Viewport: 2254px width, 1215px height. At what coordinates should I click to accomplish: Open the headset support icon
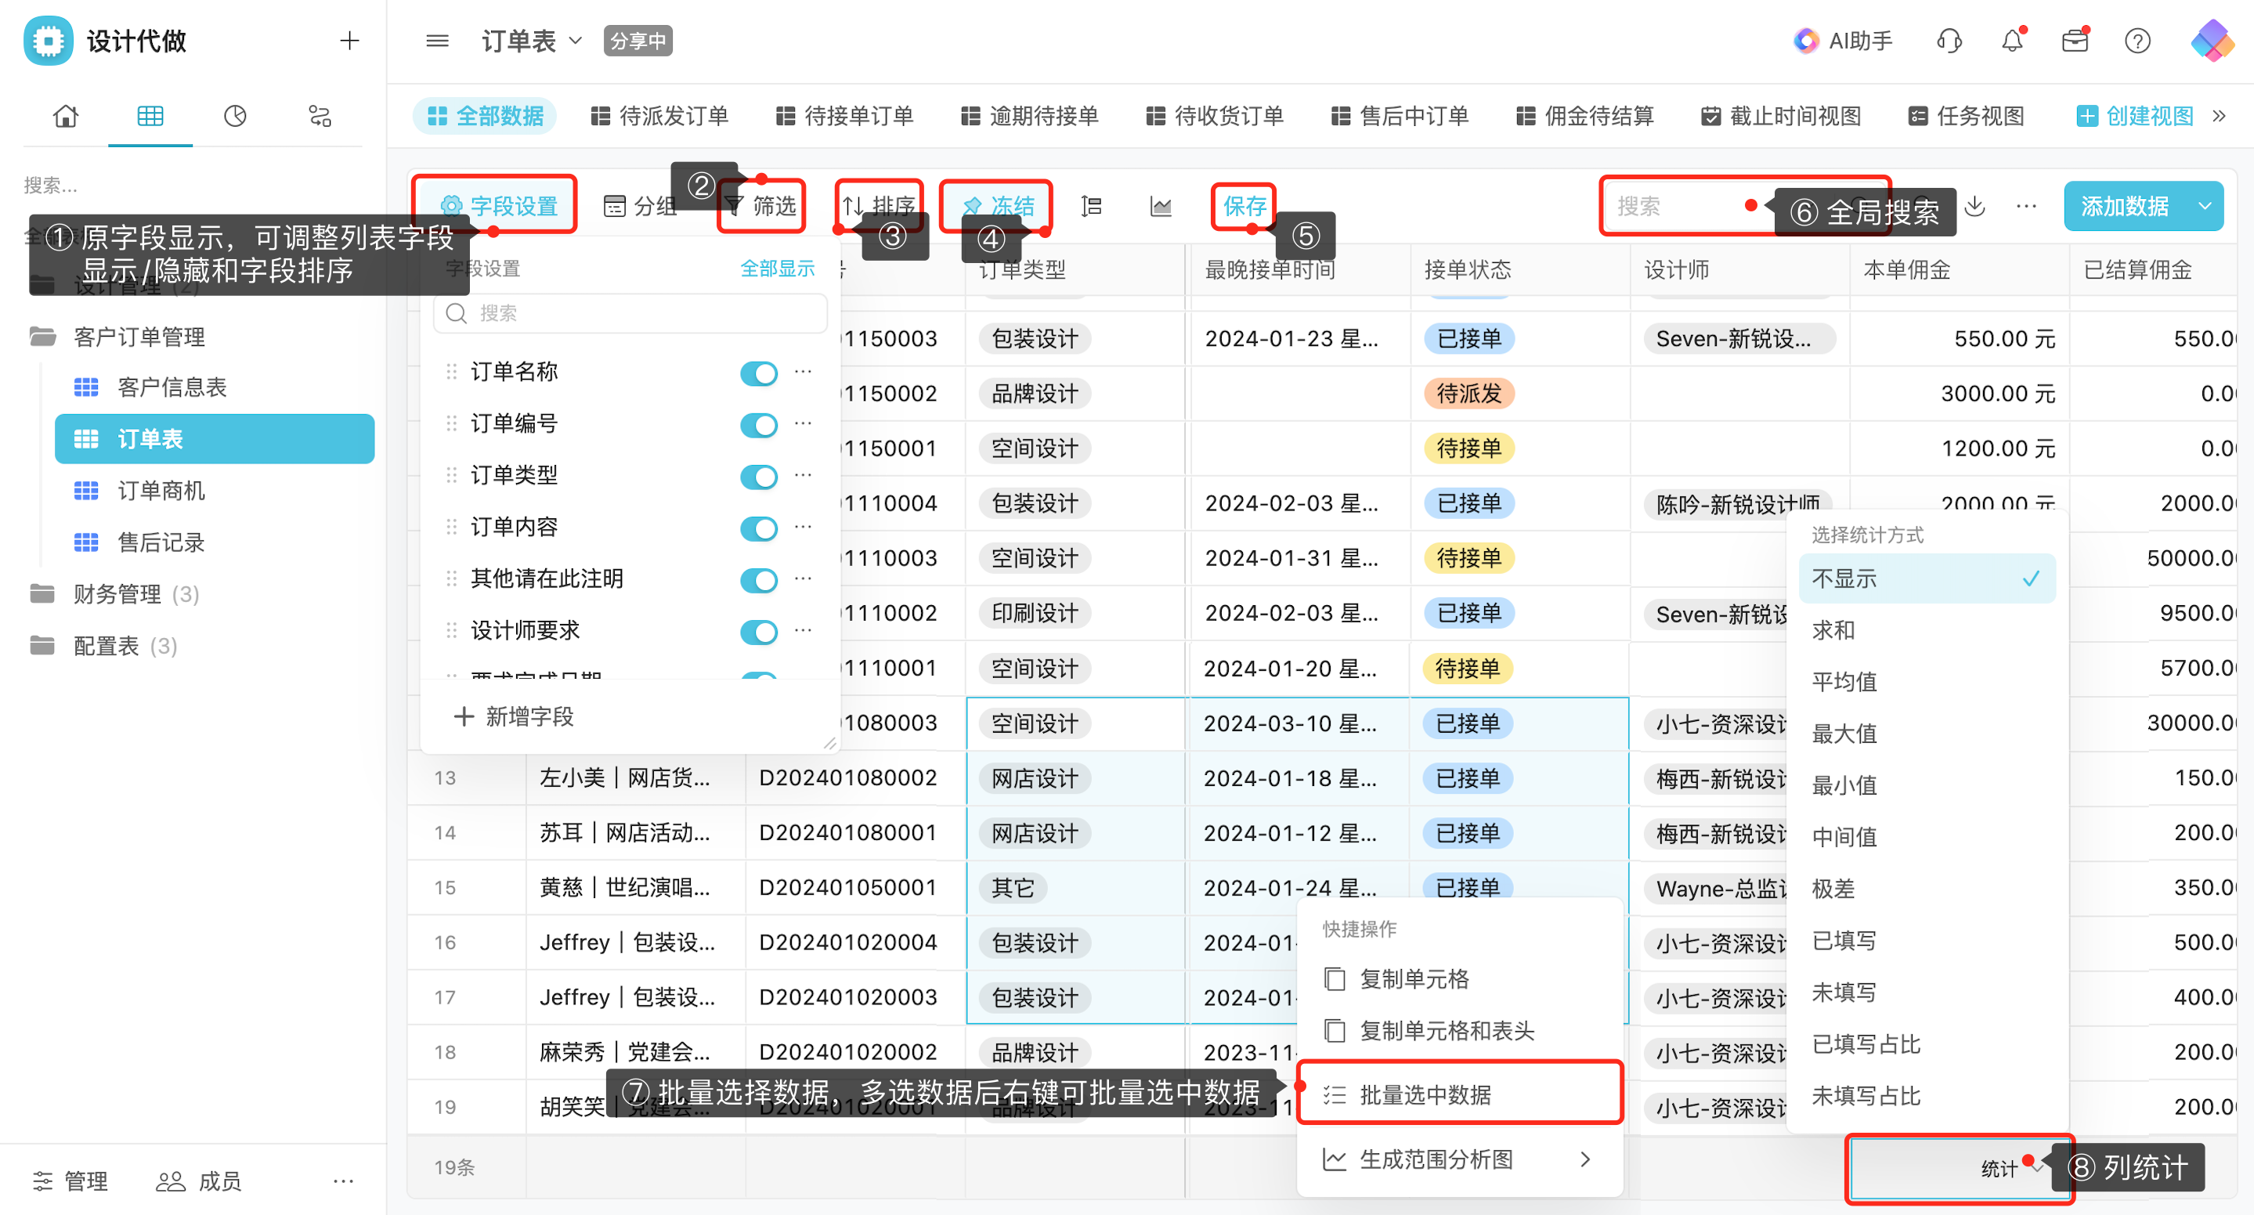(1949, 40)
